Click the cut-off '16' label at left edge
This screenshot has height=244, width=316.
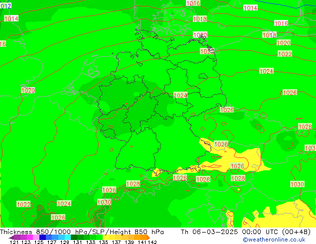3,44
